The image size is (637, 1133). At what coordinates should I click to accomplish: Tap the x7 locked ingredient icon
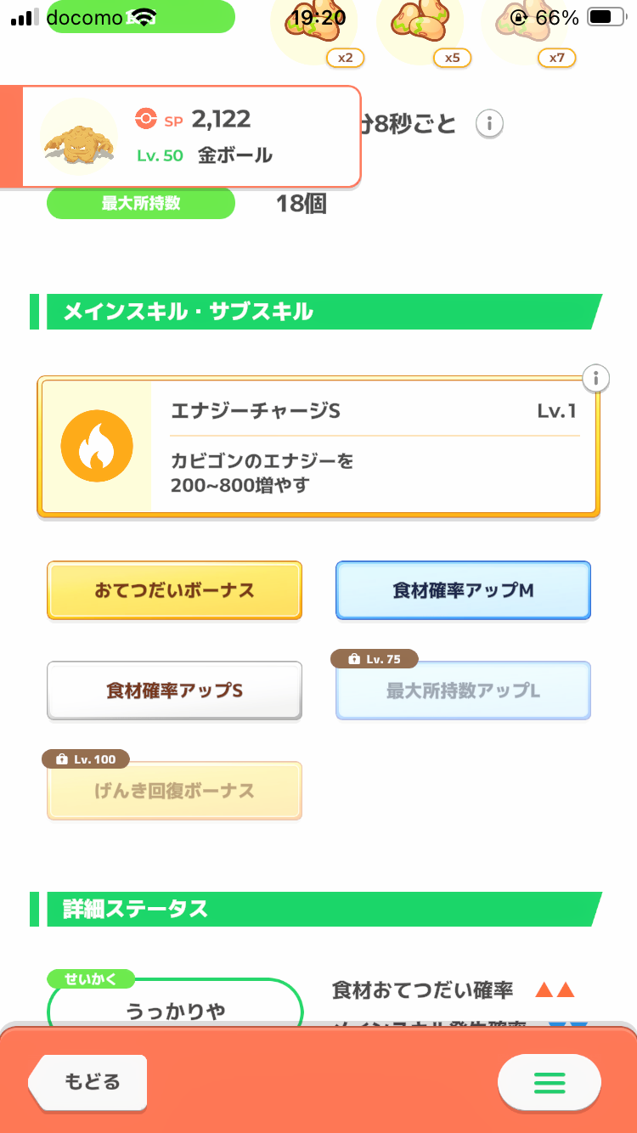(527, 27)
